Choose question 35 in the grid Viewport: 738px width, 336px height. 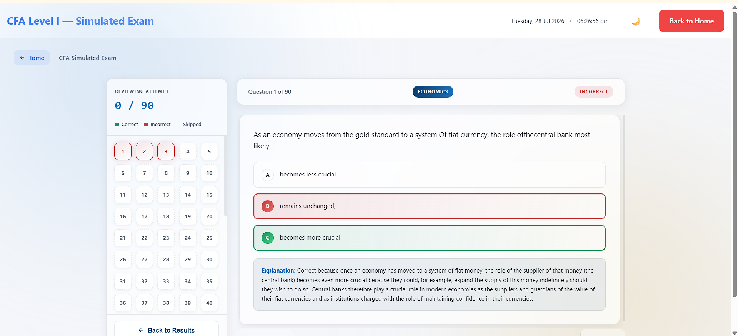(x=209, y=281)
